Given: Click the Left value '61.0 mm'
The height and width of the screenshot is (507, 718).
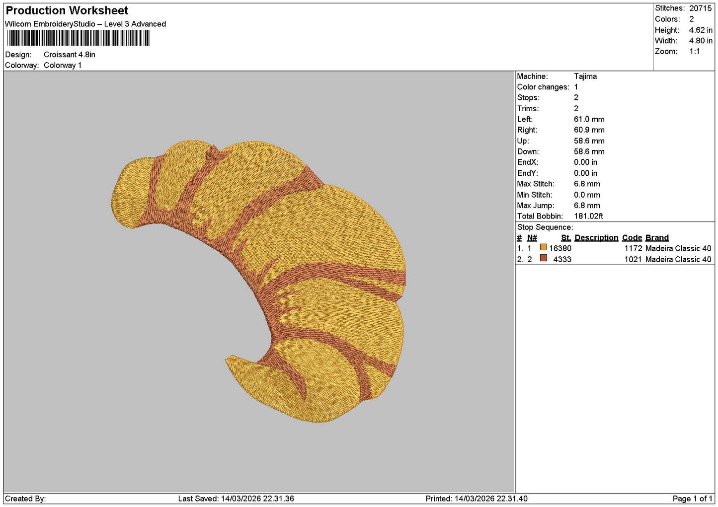Looking at the screenshot, I should point(589,119).
